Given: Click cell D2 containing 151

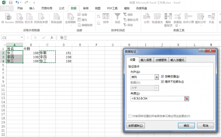Looking at the screenshot, I should coord(64,53).
